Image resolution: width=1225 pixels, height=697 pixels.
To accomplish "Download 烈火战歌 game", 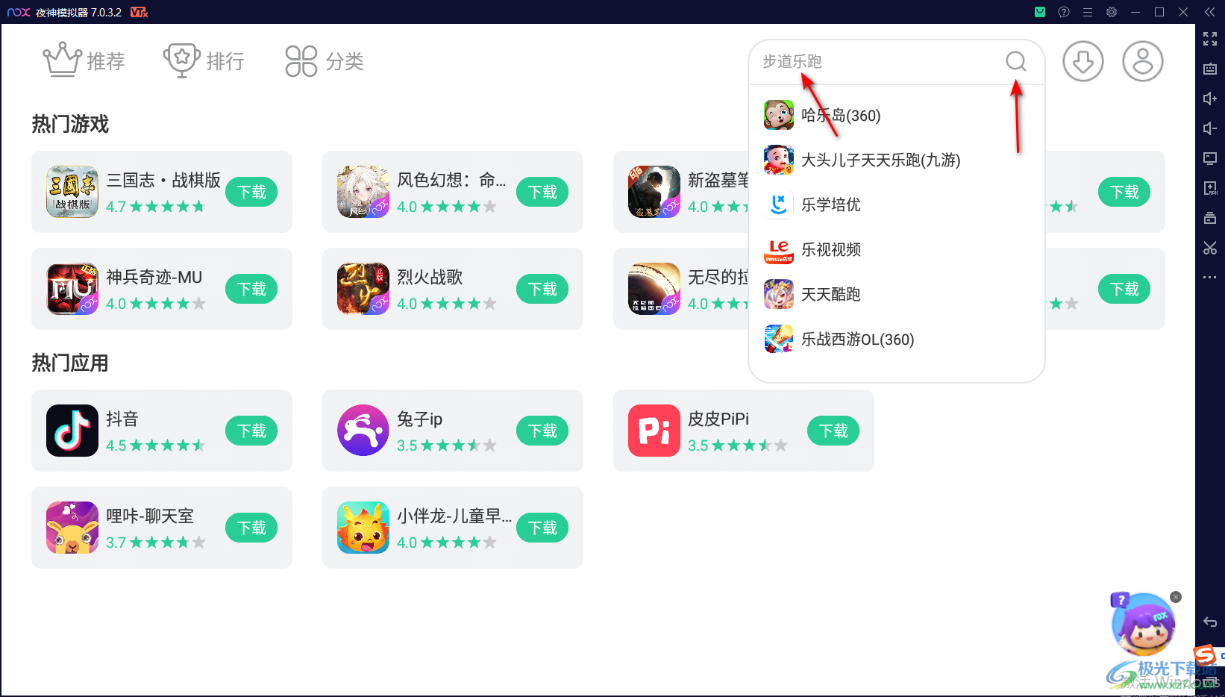I will click(x=542, y=289).
